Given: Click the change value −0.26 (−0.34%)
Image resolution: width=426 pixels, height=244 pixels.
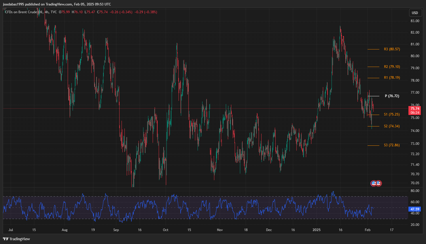Looking at the screenshot, I should click(x=121, y=12).
